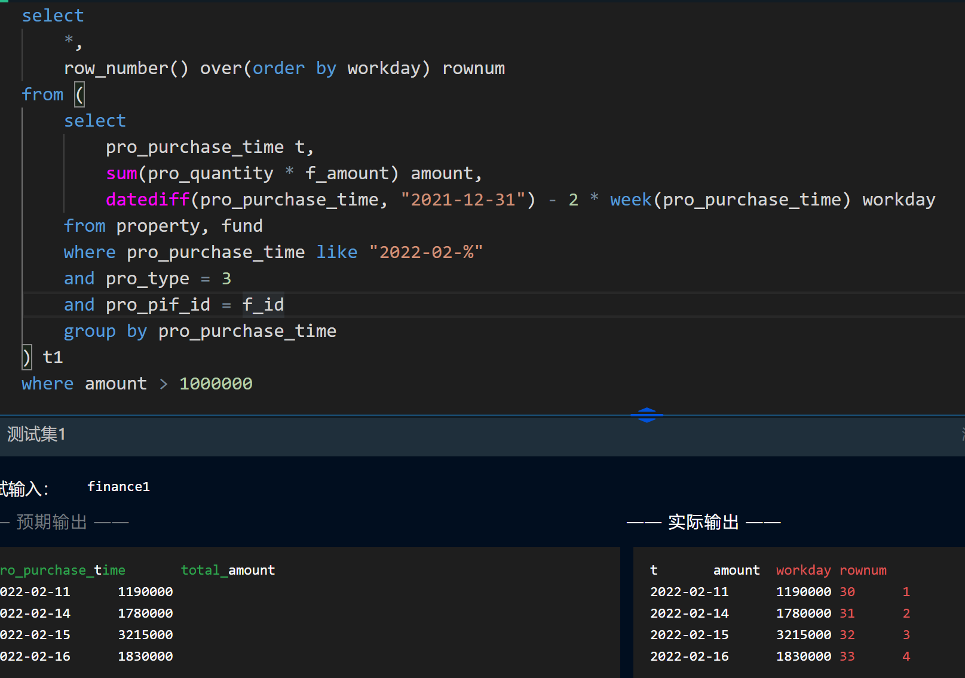Click the blue splitter diamond handle

pos(647,415)
